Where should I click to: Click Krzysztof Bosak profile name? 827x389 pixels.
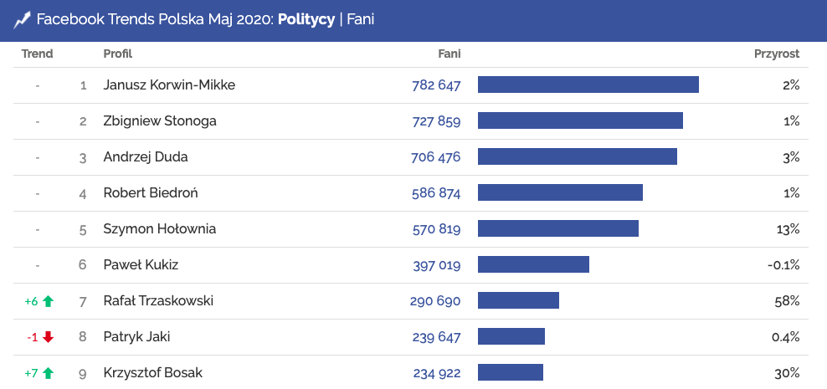pos(153,373)
